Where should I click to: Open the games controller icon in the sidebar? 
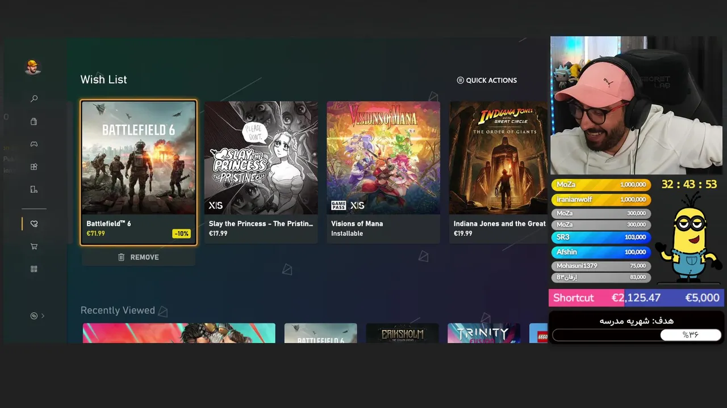pos(34,144)
